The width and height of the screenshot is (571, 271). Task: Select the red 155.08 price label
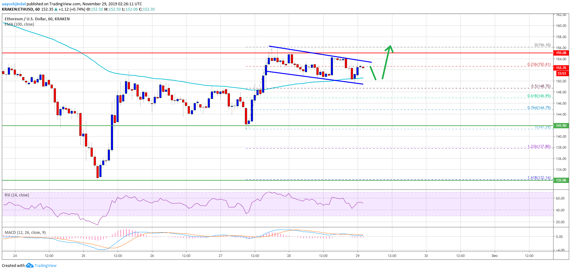(x=561, y=53)
